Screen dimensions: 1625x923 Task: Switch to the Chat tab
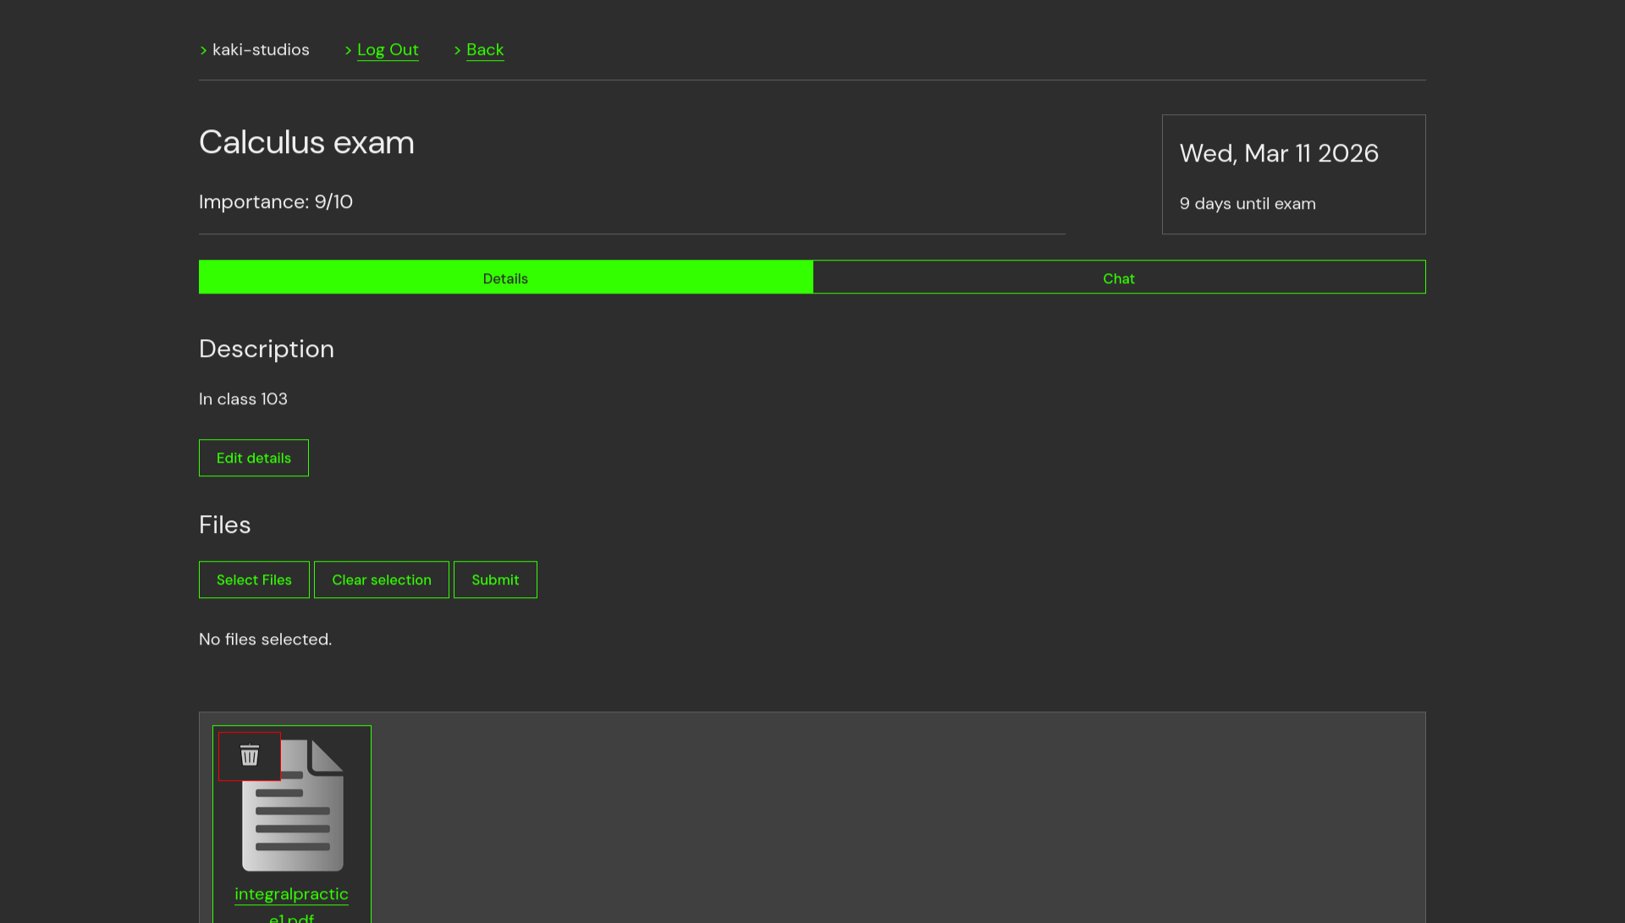[1118, 277]
